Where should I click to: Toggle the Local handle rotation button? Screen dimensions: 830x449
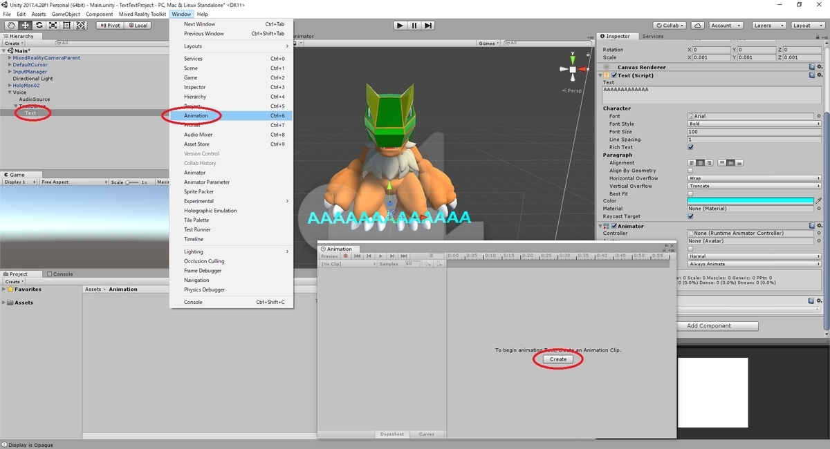(137, 26)
